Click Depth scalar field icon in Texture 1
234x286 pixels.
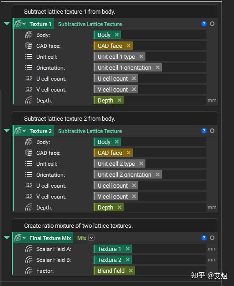coord(29,101)
